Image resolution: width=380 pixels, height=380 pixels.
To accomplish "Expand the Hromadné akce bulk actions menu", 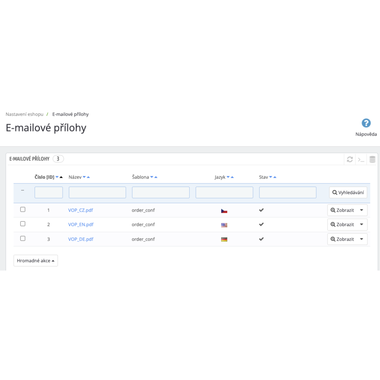I will (x=36, y=261).
